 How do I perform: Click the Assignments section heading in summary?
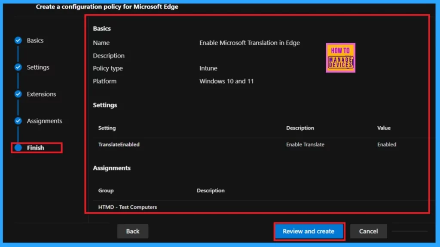click(x=112, y=168)
